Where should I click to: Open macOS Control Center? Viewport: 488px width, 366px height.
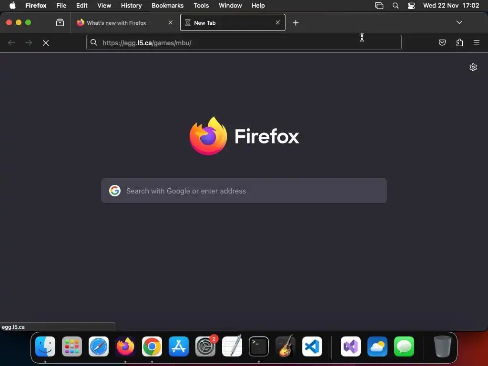point(411,6)
